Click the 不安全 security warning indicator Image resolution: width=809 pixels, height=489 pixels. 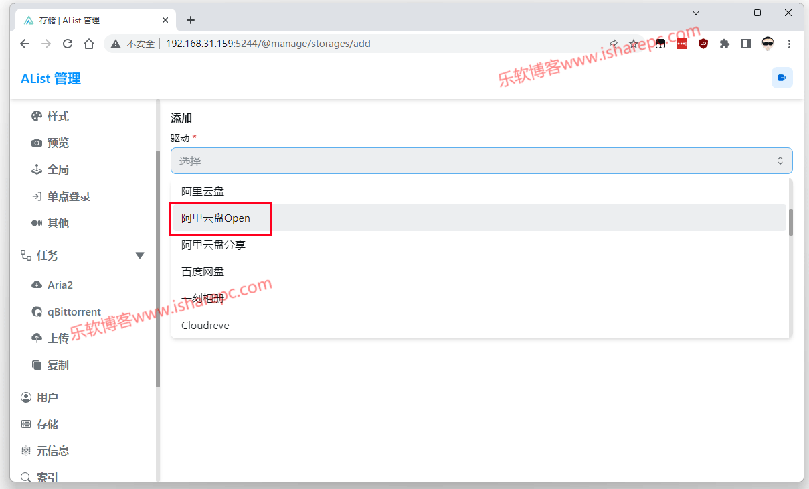(x=132, y=44)
